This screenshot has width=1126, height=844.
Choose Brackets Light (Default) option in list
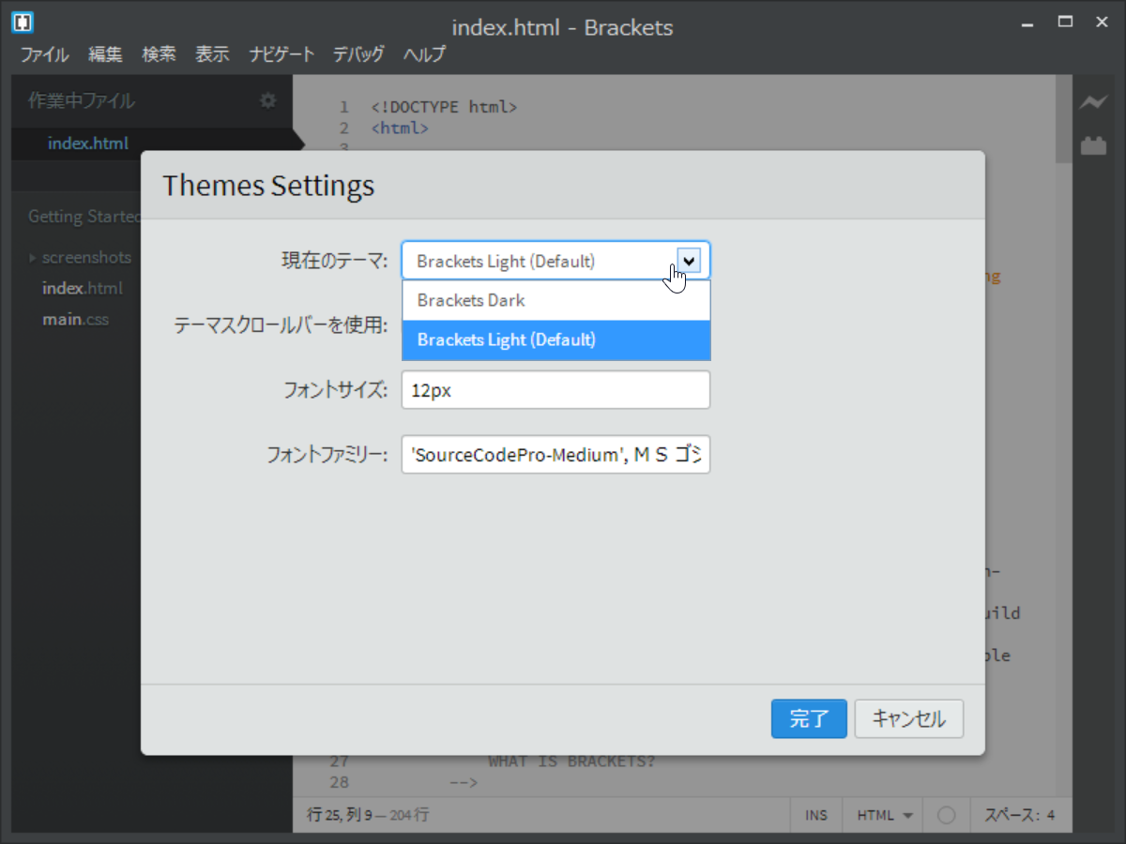(x=556, y=339)
